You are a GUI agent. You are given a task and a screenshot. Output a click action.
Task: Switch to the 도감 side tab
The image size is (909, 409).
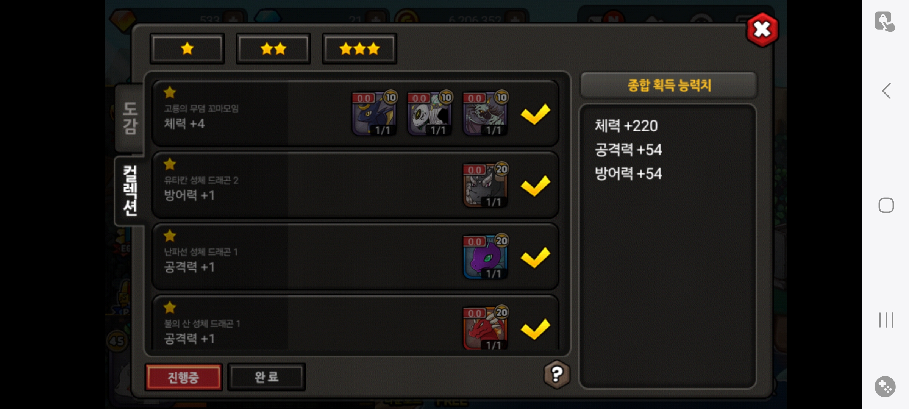(x=130, y=118)
